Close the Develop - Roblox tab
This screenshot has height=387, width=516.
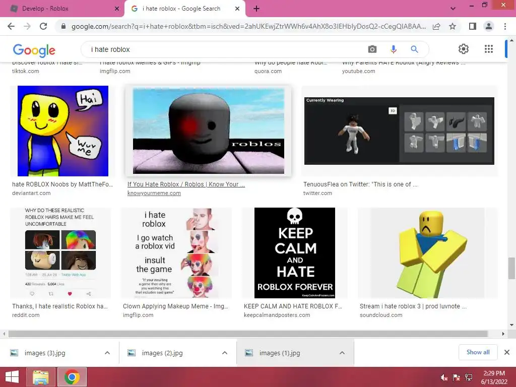(x=117, y=9)
